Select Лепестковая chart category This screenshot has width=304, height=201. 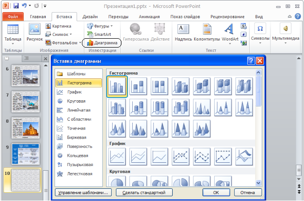pos(79,174)
